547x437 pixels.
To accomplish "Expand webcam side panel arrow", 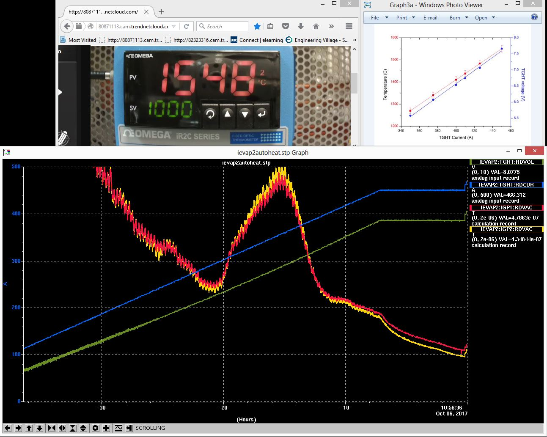I will (x=60, y=92).
